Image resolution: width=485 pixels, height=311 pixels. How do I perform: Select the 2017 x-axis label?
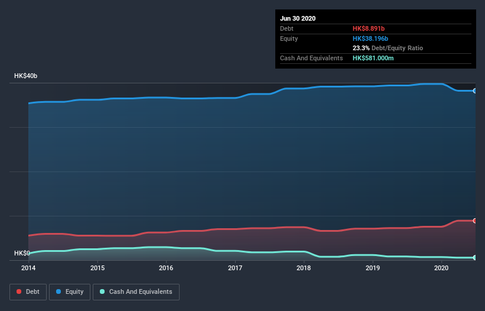click(235, 268)
